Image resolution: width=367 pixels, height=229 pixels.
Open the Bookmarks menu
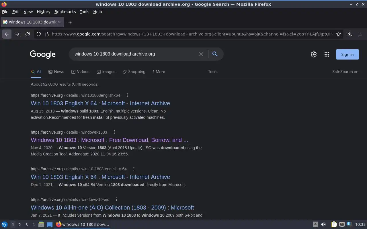65,12
